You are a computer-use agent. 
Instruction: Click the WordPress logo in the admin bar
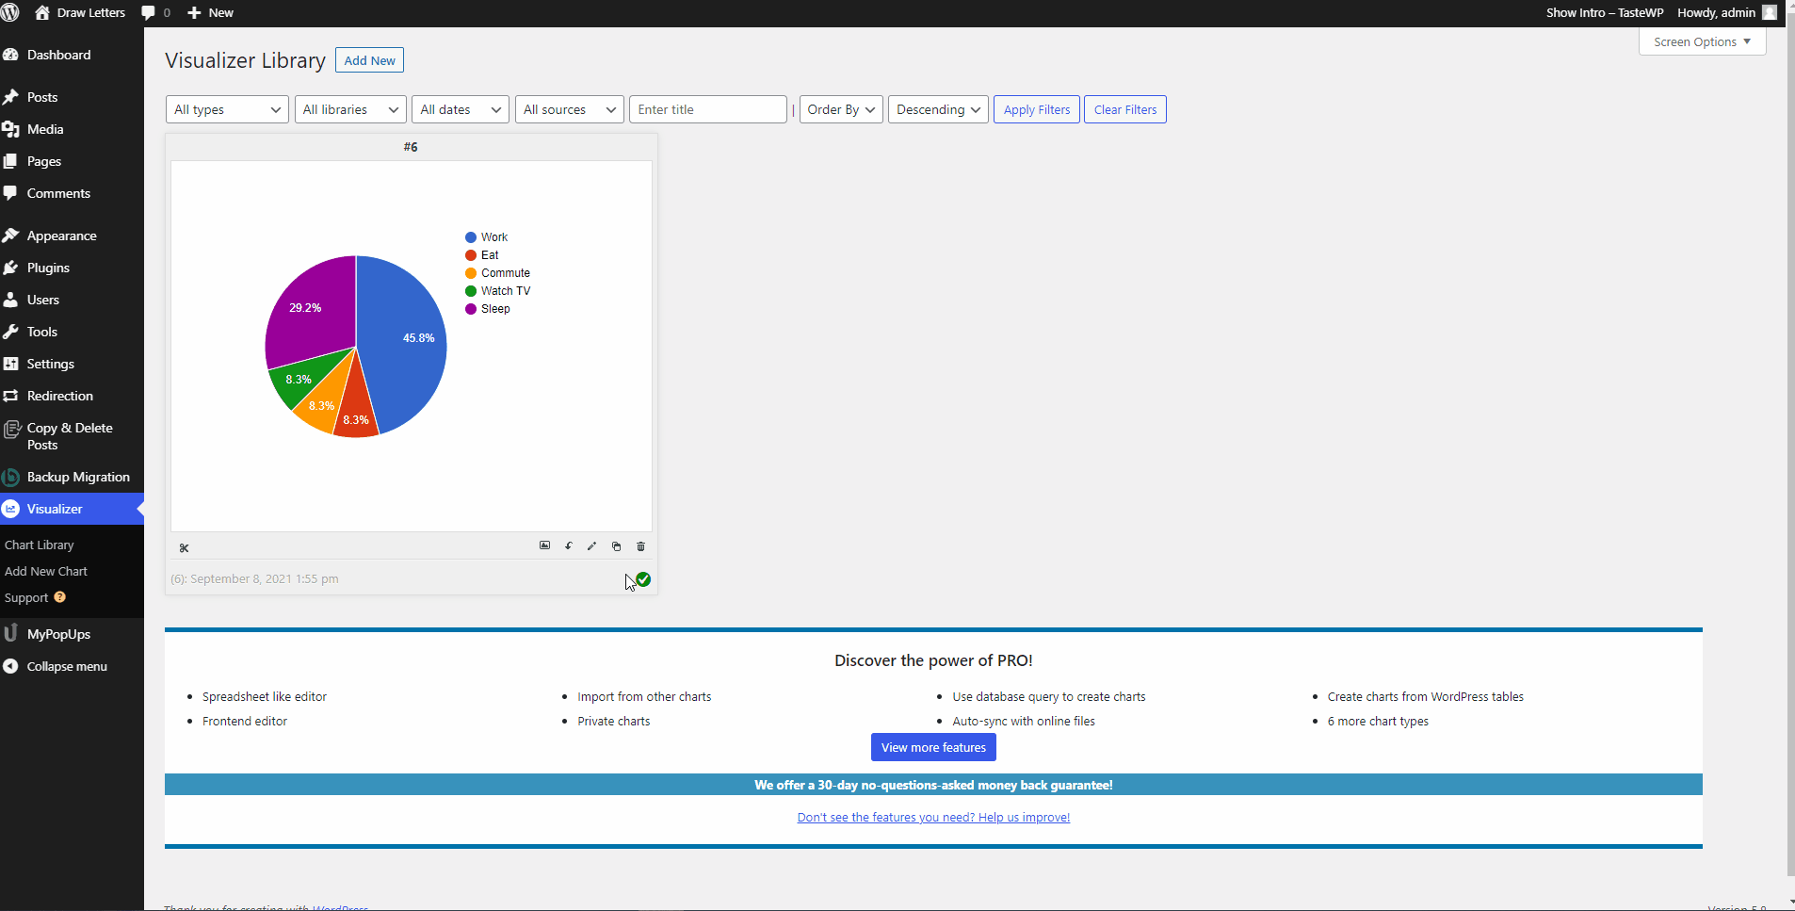10,12
